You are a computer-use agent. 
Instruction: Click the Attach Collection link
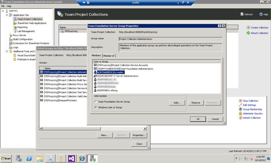tap(260, 33)
